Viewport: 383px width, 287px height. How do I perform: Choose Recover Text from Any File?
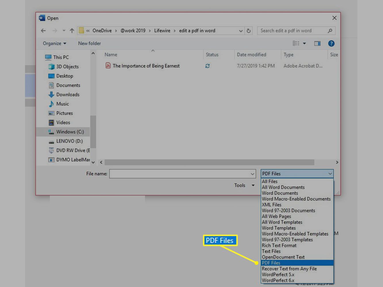297,269
